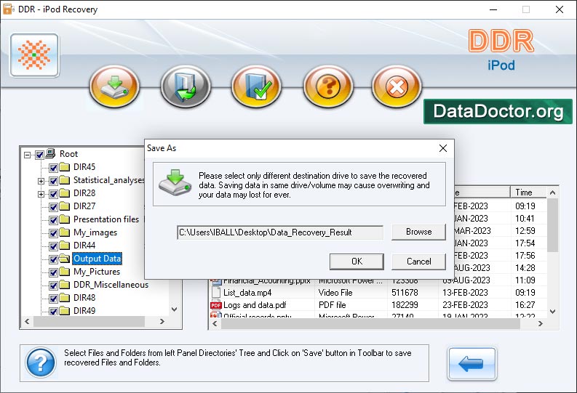The image size is (577, 393).
Task: Click the orange starburst logo button
Action: point(35,55)
